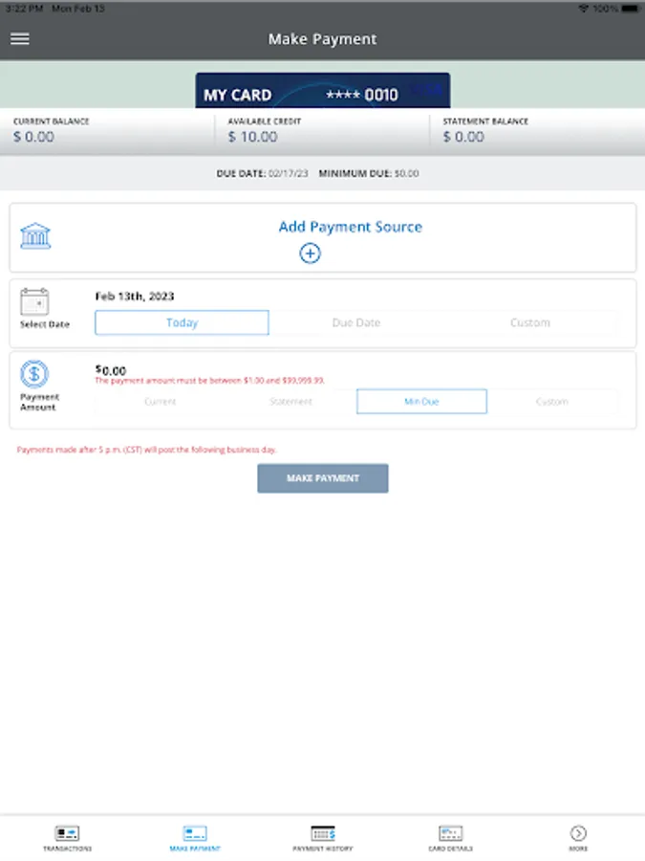Tap the 5 p.m. posting notice
Viewport: 645px width, 861px height.
(146, 450)
